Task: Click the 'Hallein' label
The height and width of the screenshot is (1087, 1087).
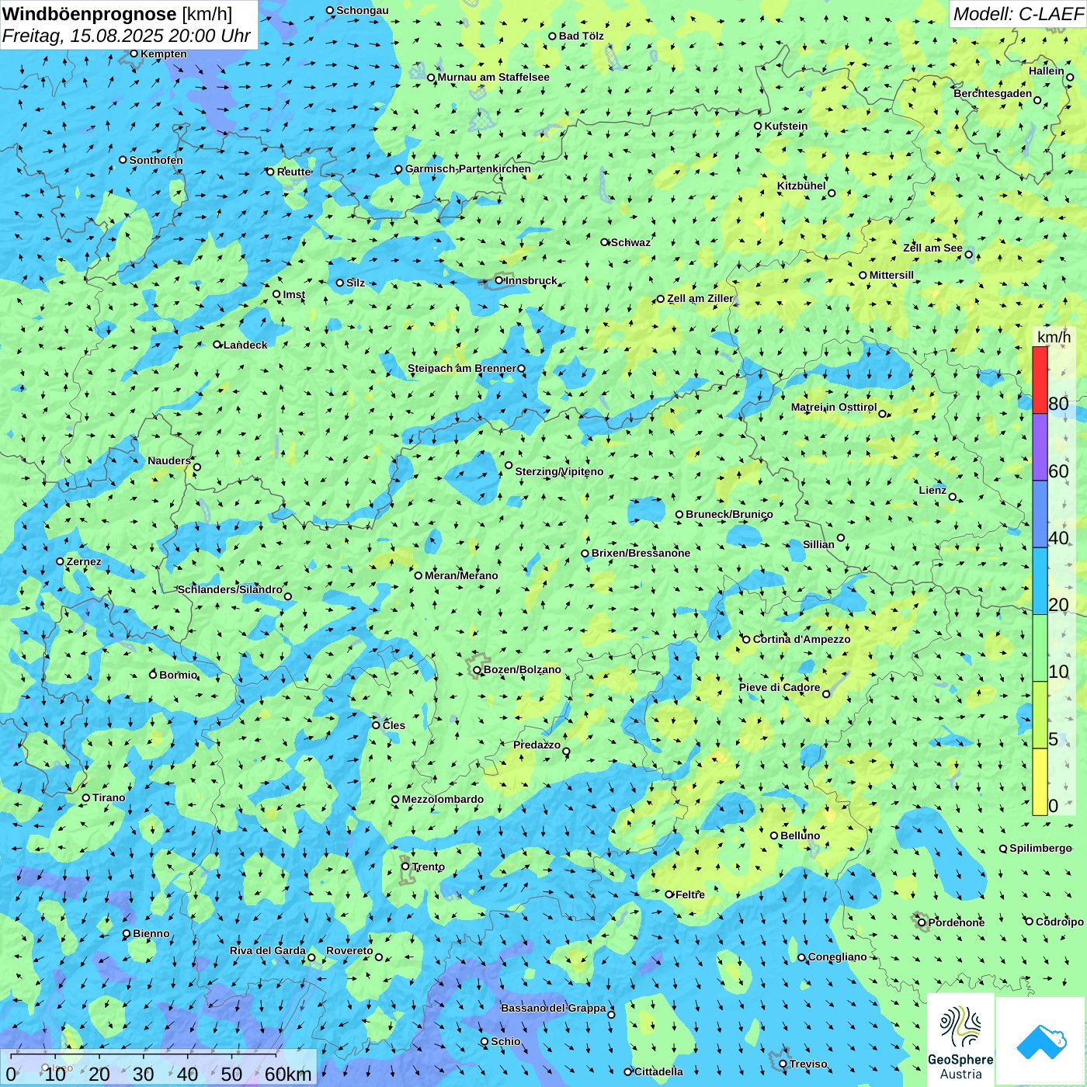Action: (x=1047, y=71)
